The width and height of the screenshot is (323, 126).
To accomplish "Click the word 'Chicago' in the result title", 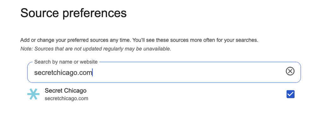I will pyautogui.click(x=75, y=91).
